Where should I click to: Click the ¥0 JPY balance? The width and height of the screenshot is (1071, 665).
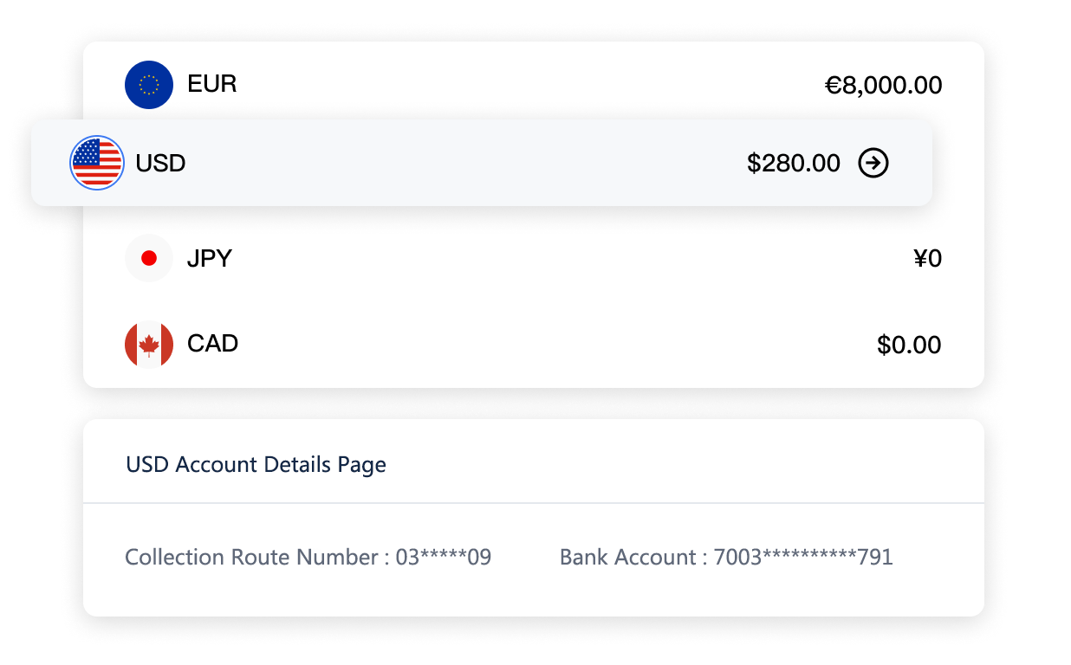pos(927,259)
